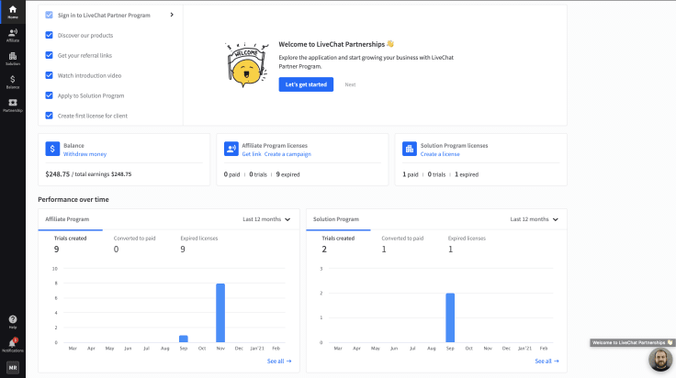This screenshot has height=378, width=676.
Task: Click the Welcome to LiveChat Partnerships chat tooltip
Action: [632, 343]
